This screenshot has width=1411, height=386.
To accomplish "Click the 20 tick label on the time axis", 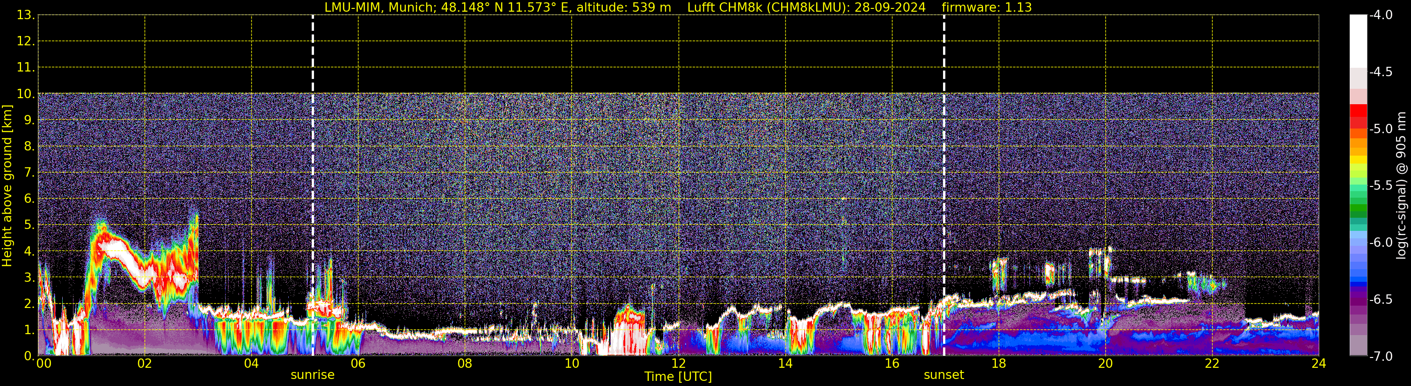I will click(1105, 364).
